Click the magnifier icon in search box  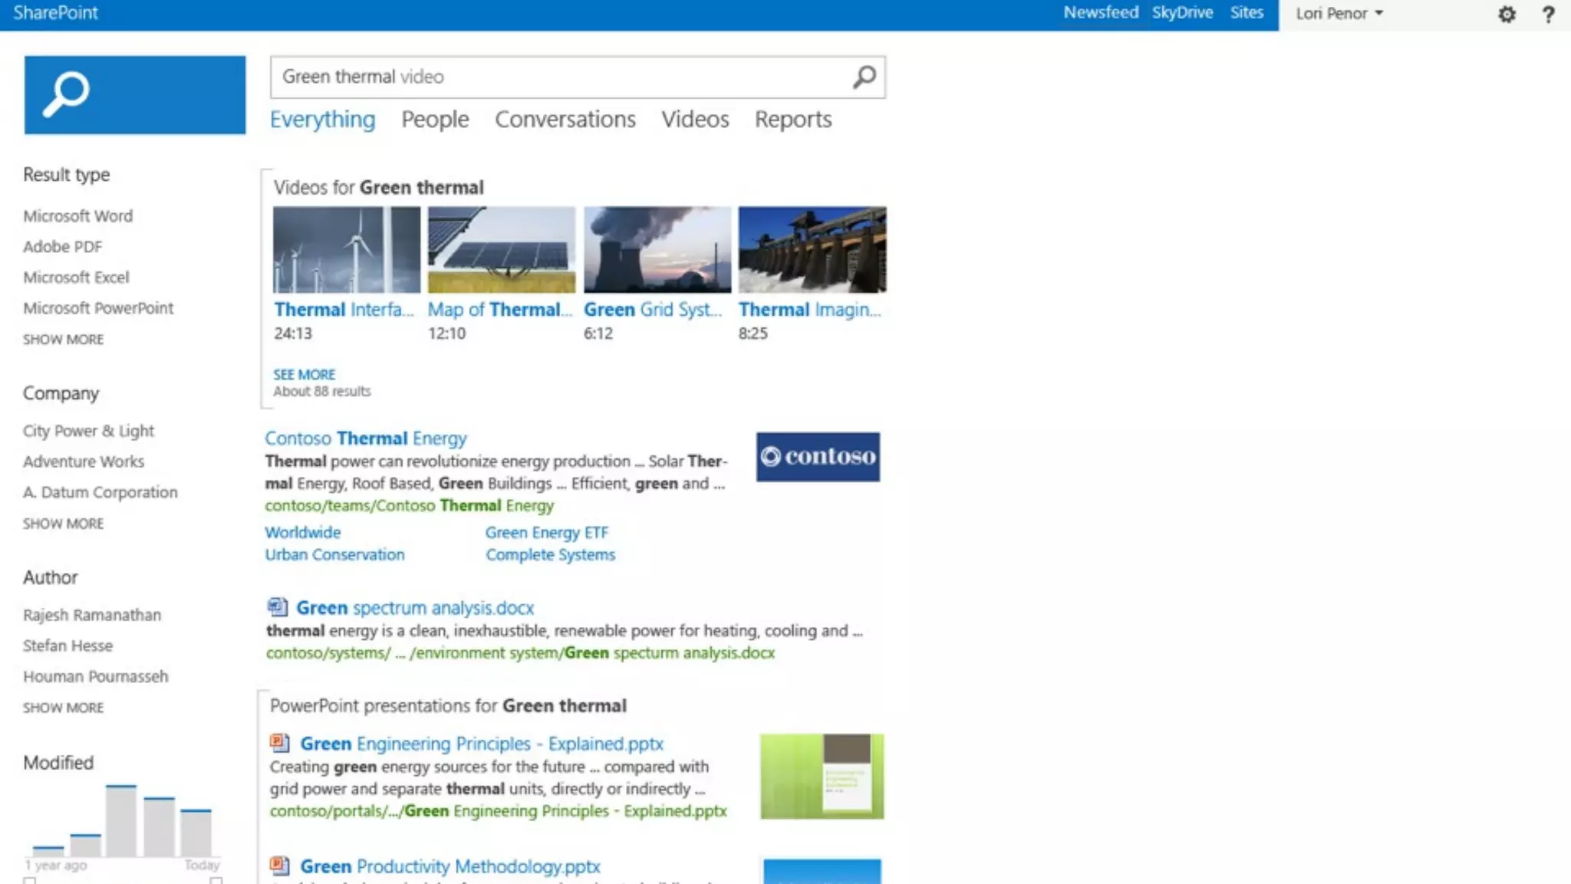(x=865, y=77)
